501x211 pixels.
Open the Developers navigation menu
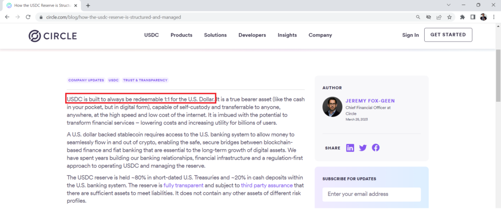coord(252,35)
